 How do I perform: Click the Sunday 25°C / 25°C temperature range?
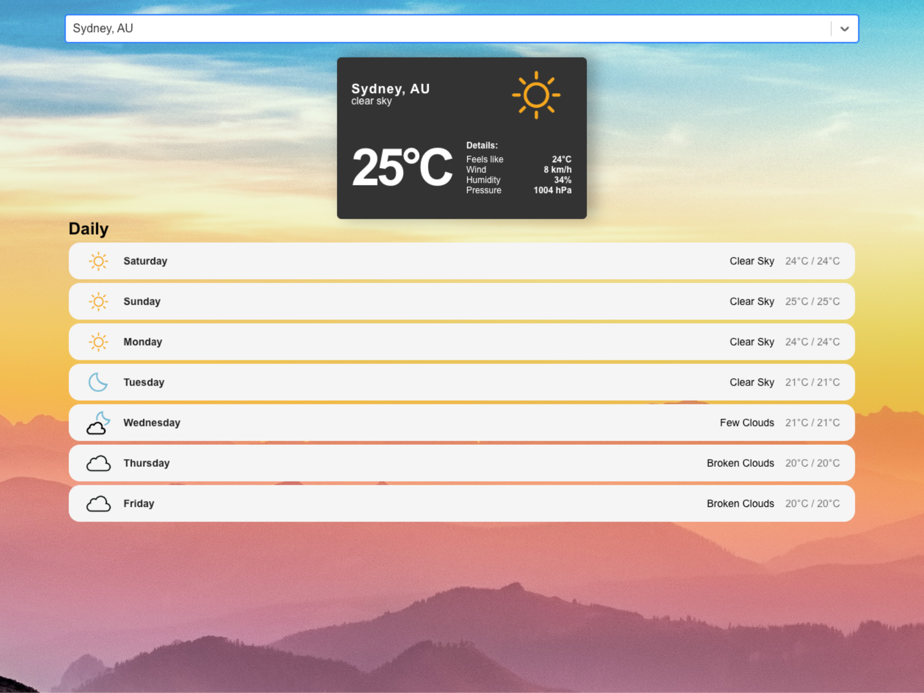click(x=812, y=302)
